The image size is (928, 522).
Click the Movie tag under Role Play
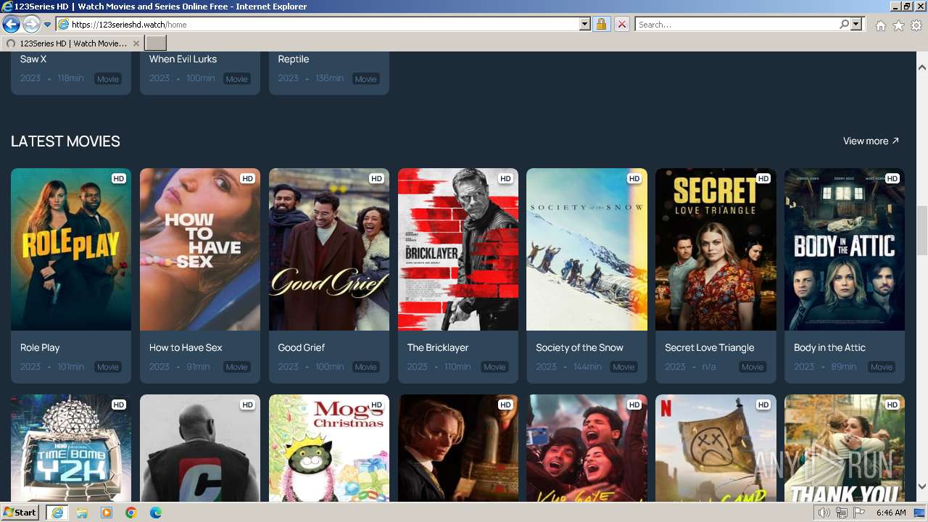108,367
